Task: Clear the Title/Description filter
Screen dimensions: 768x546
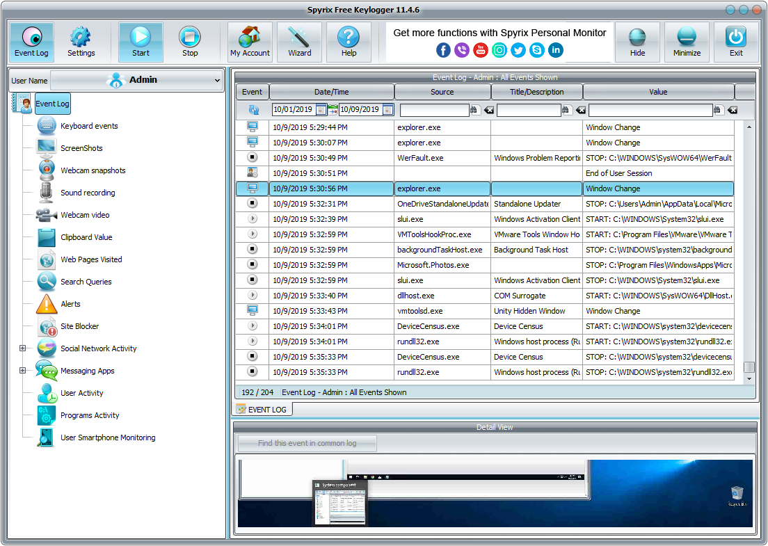Action: (580, 110)
